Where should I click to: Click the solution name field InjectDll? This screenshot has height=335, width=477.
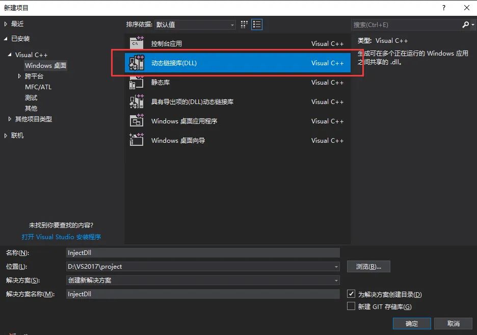point(203,294)
